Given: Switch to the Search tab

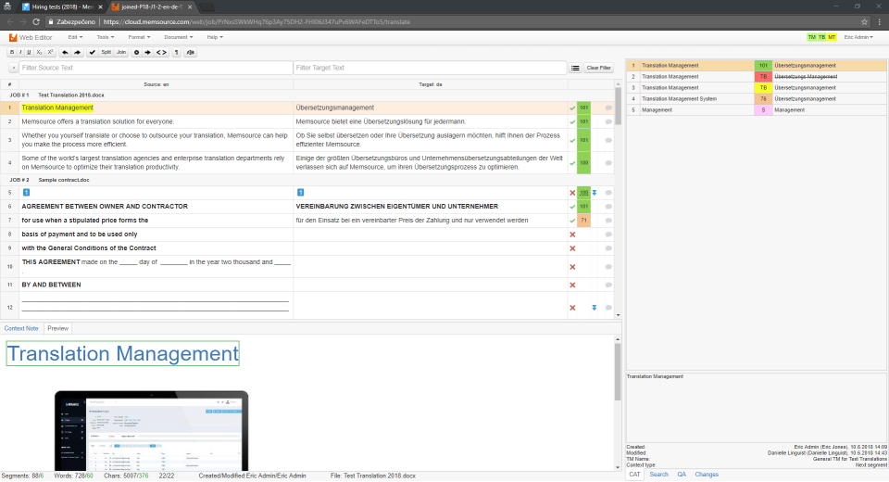Looking at the screenshot, I should click(658, 475).
